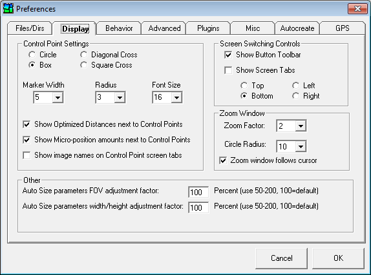Click the FOV adjustment factor input field
371x275 pixels.
pos(198,192)
